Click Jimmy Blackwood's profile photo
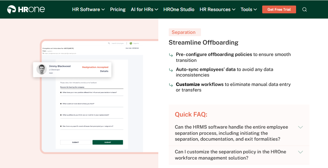The image size is (328, 168). coord(41,69)
